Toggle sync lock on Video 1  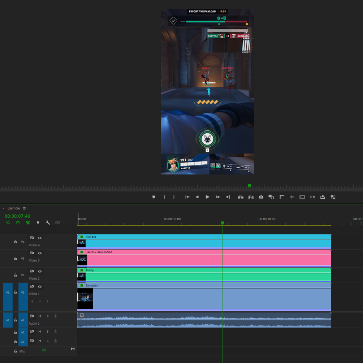pos(32,286)
